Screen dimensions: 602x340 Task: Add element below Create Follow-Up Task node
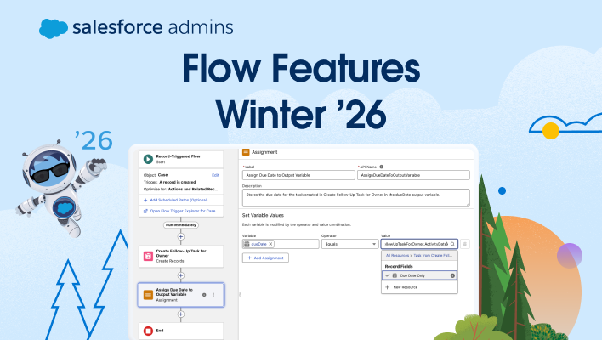click(181, 275)
